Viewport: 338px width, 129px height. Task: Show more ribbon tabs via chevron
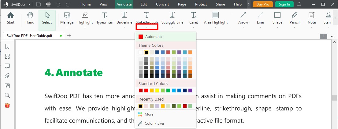coord(249,4)
